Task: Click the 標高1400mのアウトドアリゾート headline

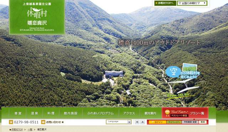Action: pyautogui.click(x=159, y=43)
